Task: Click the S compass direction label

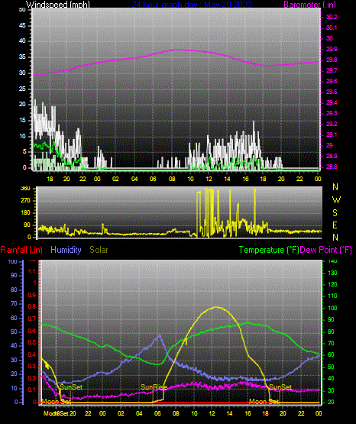Action: (335, 213)
